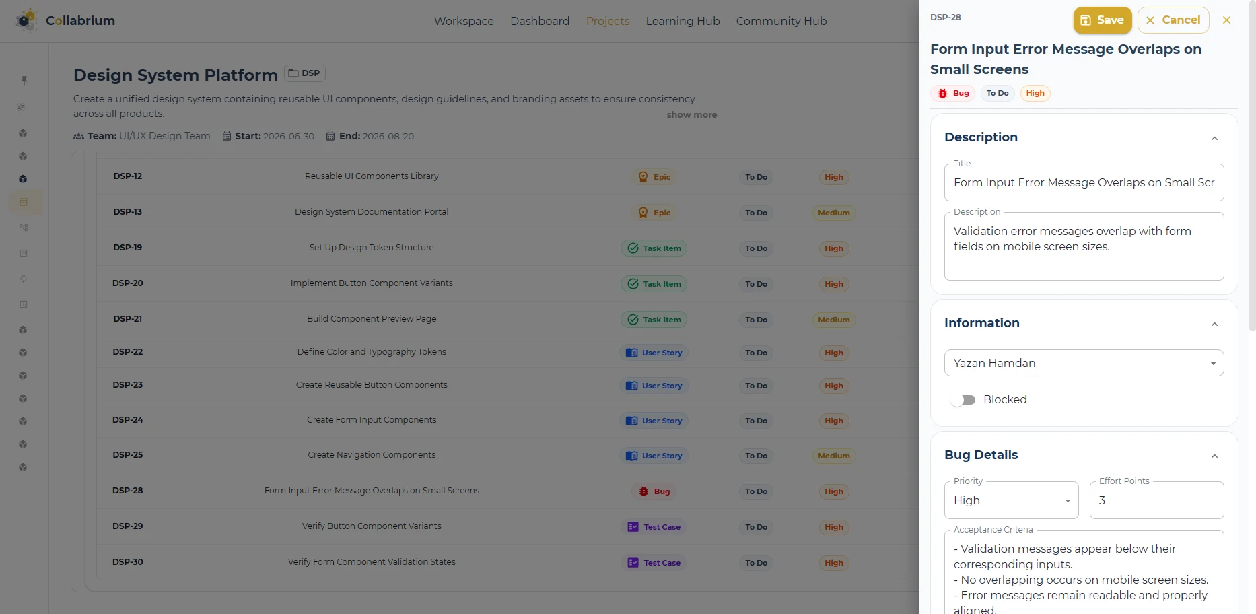Open the Priority dropdown showing High
Screen dimensions: 1256x614
(x=1012, y=500)
